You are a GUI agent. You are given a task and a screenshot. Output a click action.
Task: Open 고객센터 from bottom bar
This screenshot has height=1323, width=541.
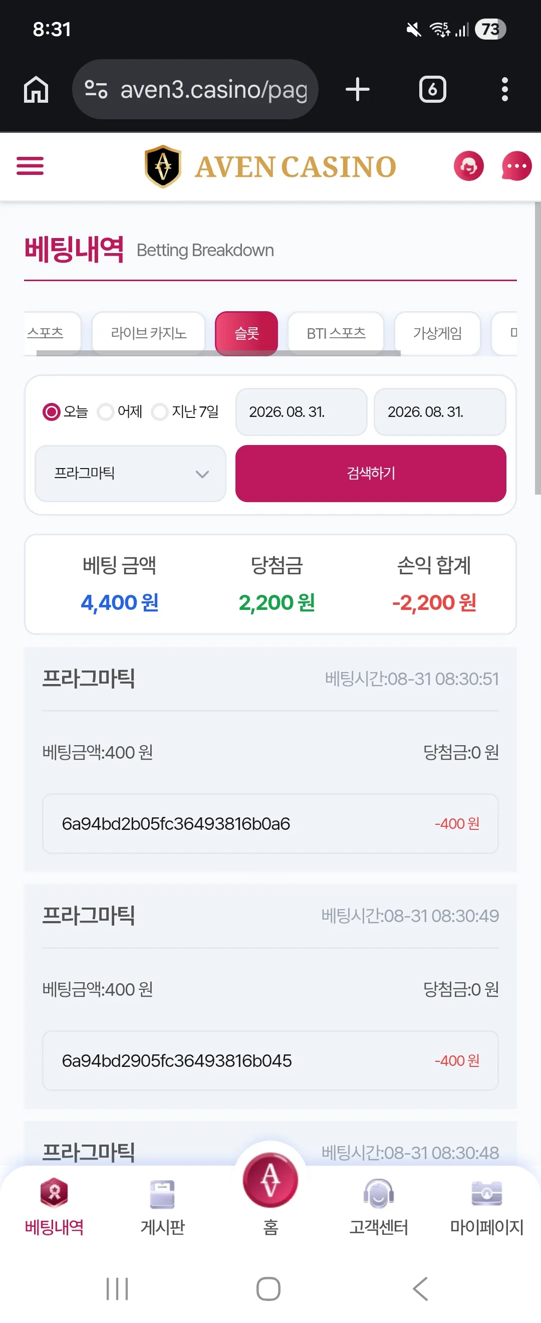379,1207
